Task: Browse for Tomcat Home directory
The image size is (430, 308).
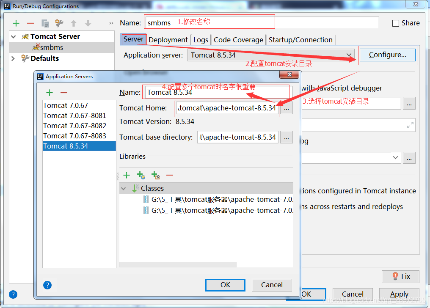Action: (287, 108)
